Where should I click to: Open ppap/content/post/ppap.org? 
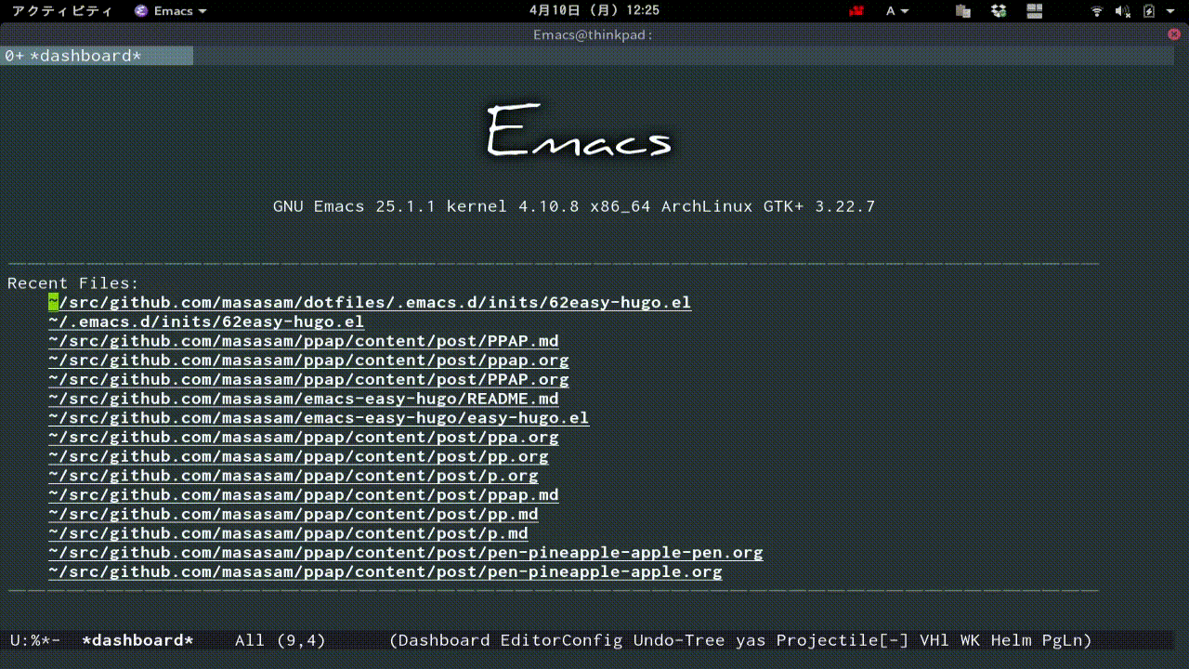[308, 361]
